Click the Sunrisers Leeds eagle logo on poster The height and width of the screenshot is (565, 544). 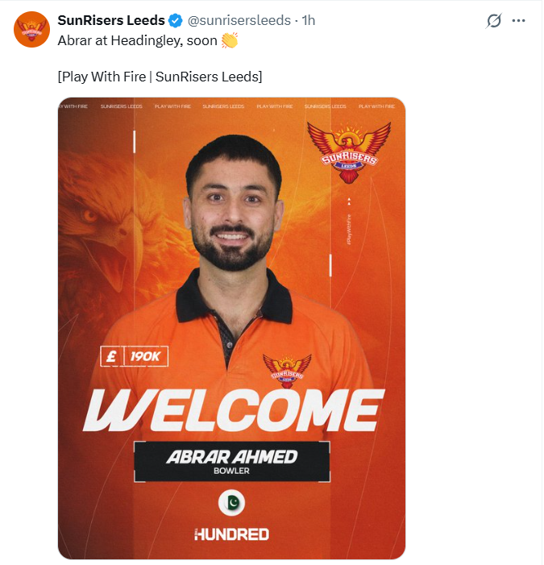point(349,151)
